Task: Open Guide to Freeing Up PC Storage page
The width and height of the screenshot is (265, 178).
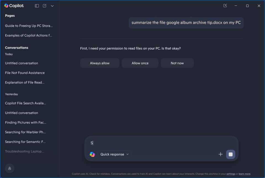Action: pyautogui.click(x=29, y=26)
